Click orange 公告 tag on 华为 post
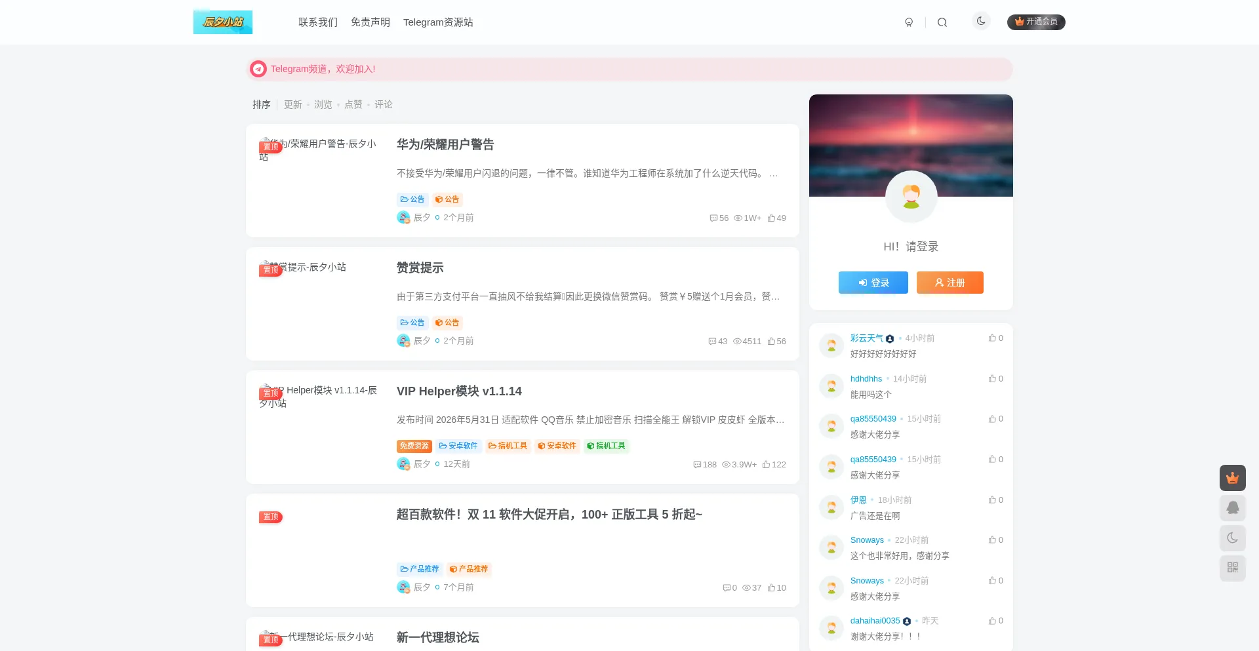The height and width of the screenshot is (651, 1259). [x=447, y=199]
